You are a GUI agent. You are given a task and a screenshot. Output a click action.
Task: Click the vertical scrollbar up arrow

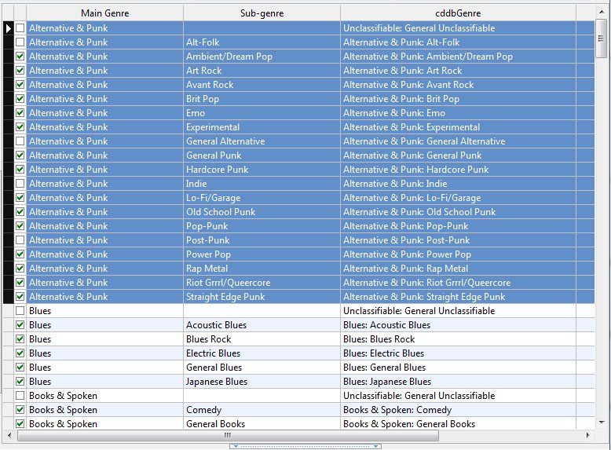point(602,13)
